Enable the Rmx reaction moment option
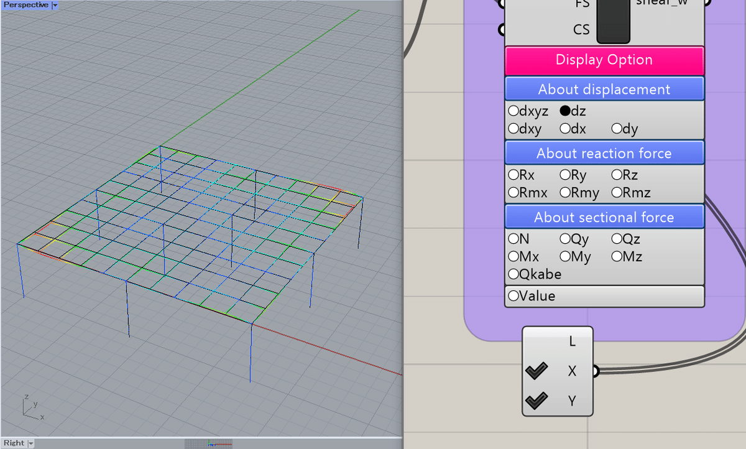The image size is (746, 449). pyautogui.click(x=513, y=193)
